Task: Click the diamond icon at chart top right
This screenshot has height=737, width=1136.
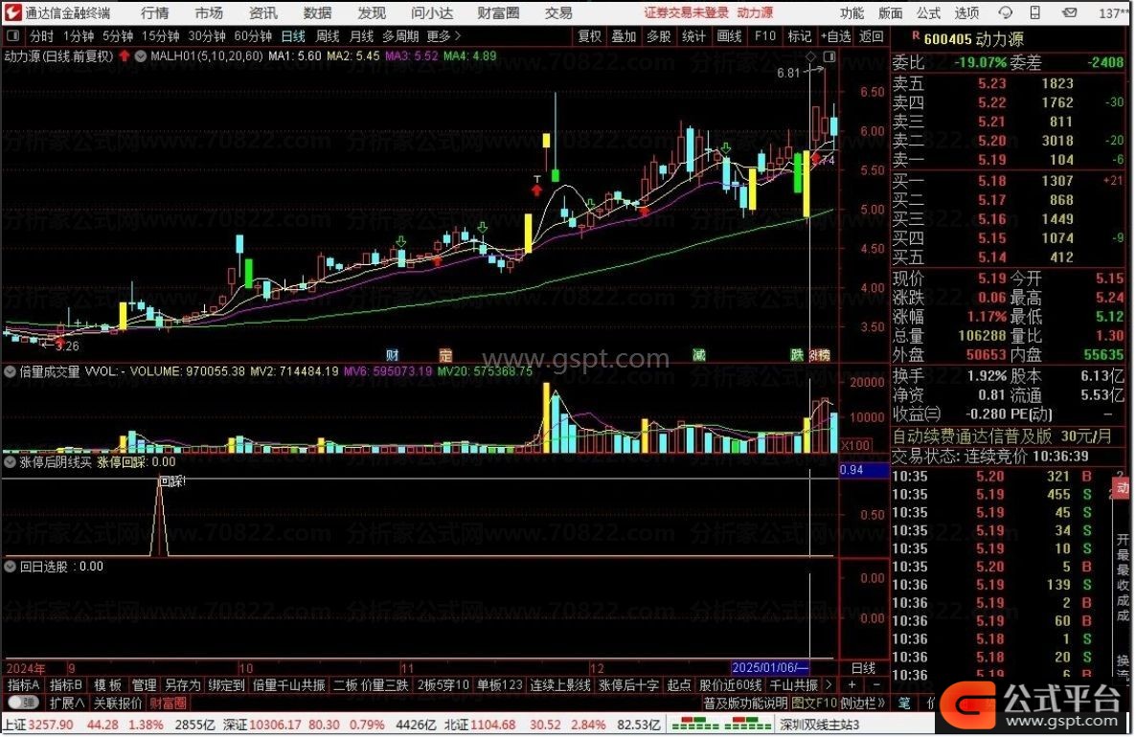Action: pos(810,56)
